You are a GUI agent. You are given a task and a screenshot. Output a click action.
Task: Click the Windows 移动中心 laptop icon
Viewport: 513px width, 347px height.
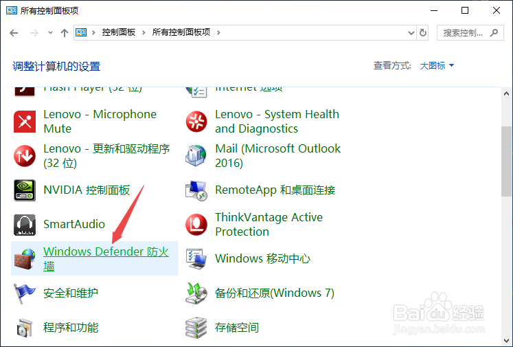click(196, 259)
